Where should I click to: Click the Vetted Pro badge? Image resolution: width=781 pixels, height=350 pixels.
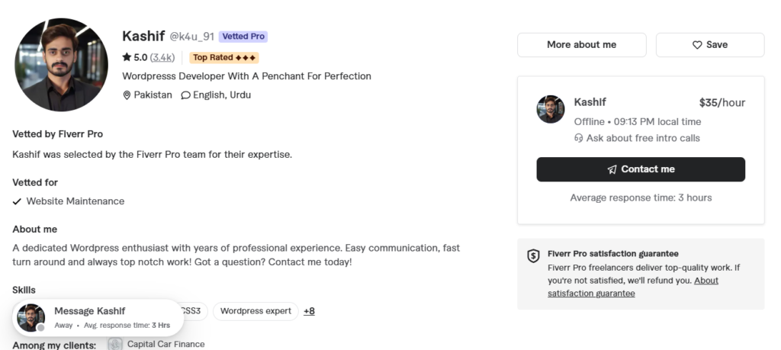pyautogui.click(x=243, y=37)
